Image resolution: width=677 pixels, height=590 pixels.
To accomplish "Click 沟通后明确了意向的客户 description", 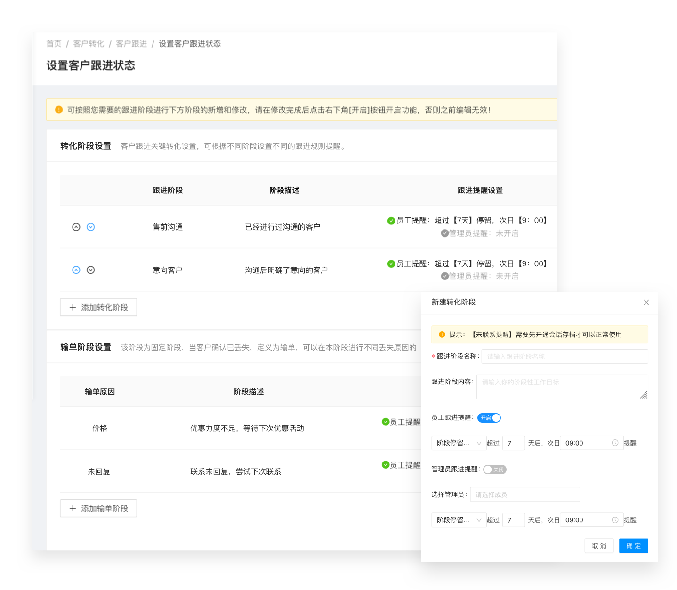I will [286, 270].
